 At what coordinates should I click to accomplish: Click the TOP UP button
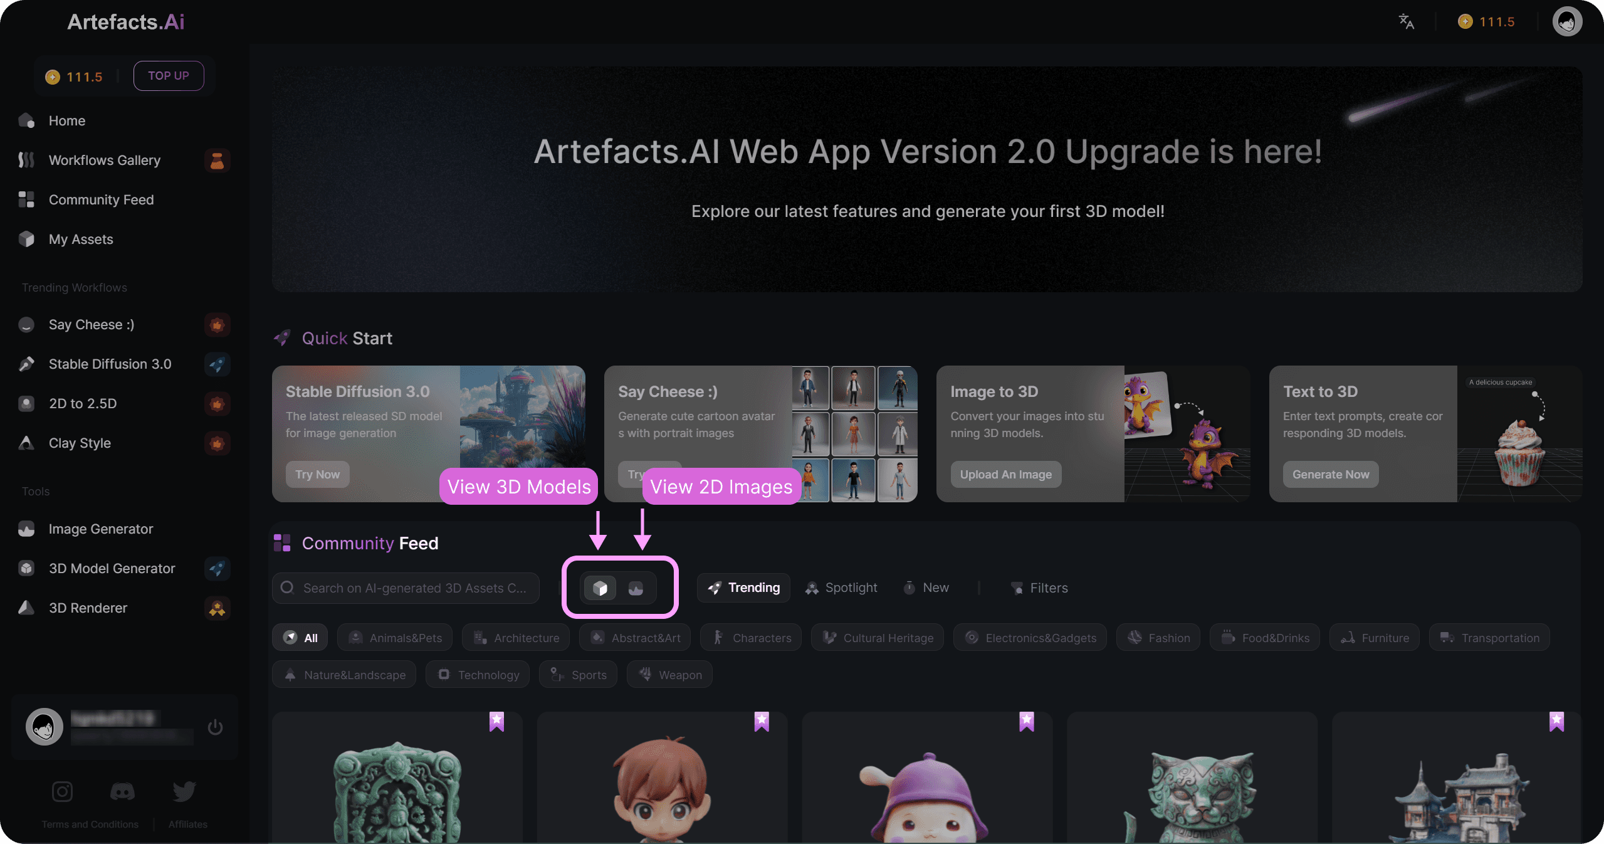click(169, 76)
